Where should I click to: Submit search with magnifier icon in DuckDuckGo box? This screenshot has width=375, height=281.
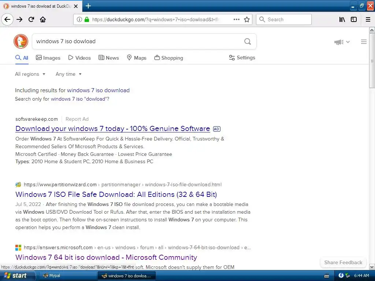pos(248,42)
